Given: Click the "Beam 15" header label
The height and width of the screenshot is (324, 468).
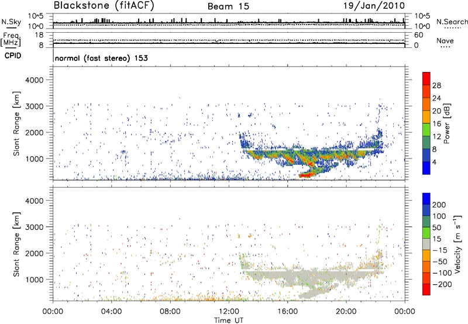Looking at the screenshot, I should 228,6.
